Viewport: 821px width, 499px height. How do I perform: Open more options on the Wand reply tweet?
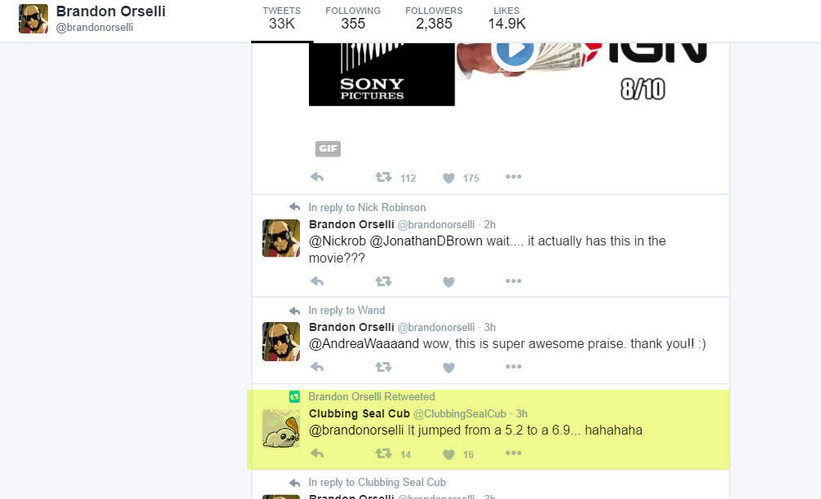coord(513,367)
